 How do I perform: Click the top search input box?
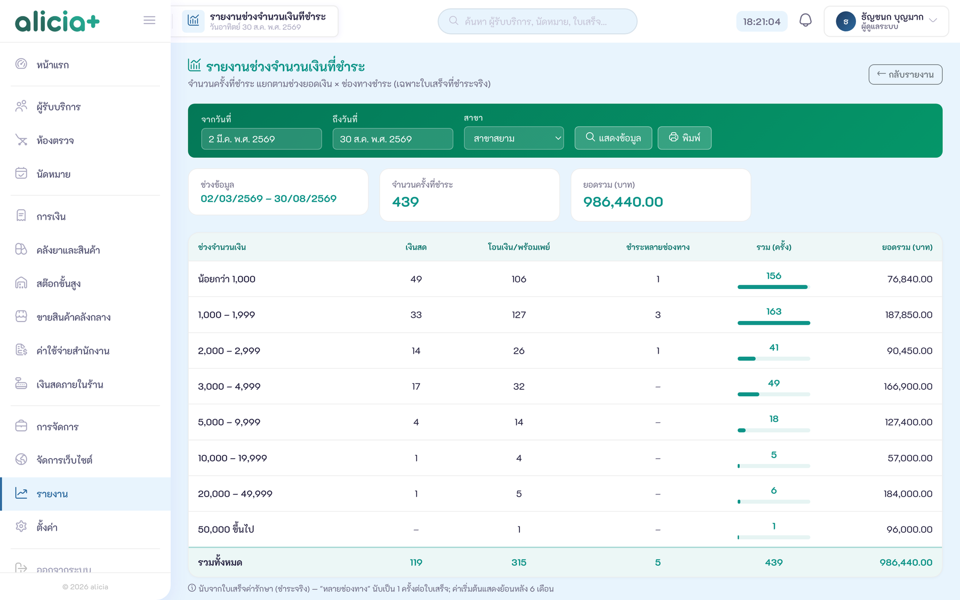click(538, 21)
